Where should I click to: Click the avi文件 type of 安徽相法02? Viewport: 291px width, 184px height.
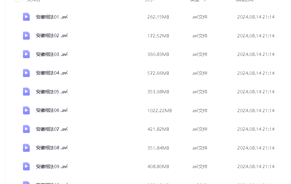coord(200,36)
